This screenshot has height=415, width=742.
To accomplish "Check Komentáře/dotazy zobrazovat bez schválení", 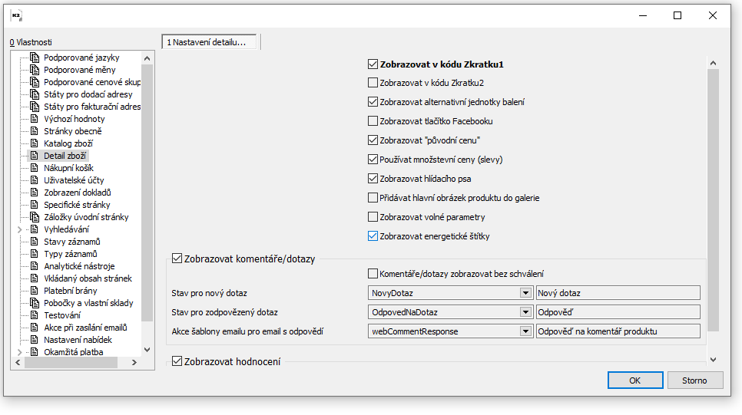I will [x=373, y=274].
